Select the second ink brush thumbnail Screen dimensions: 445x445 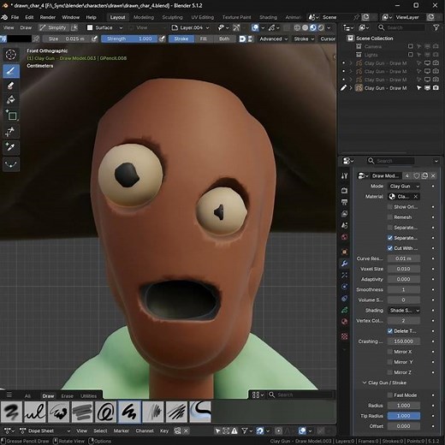35,412
